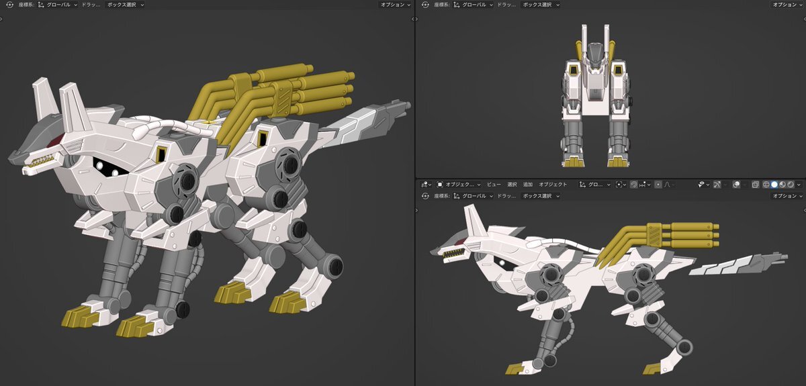Open ボックス選択 dropdown in front-view viewport
Screen dimensions: 806x386
(x=541, y=4)
